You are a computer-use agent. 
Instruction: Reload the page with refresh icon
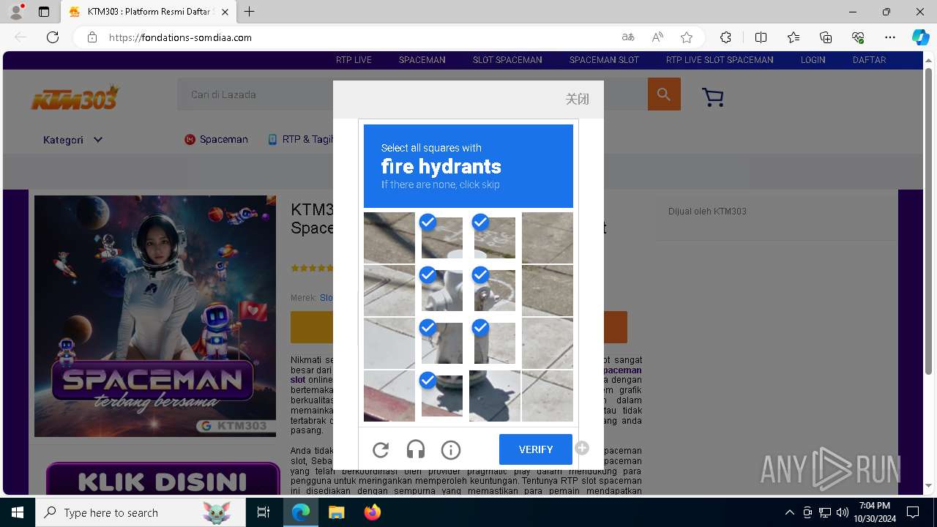pos(53,37)
